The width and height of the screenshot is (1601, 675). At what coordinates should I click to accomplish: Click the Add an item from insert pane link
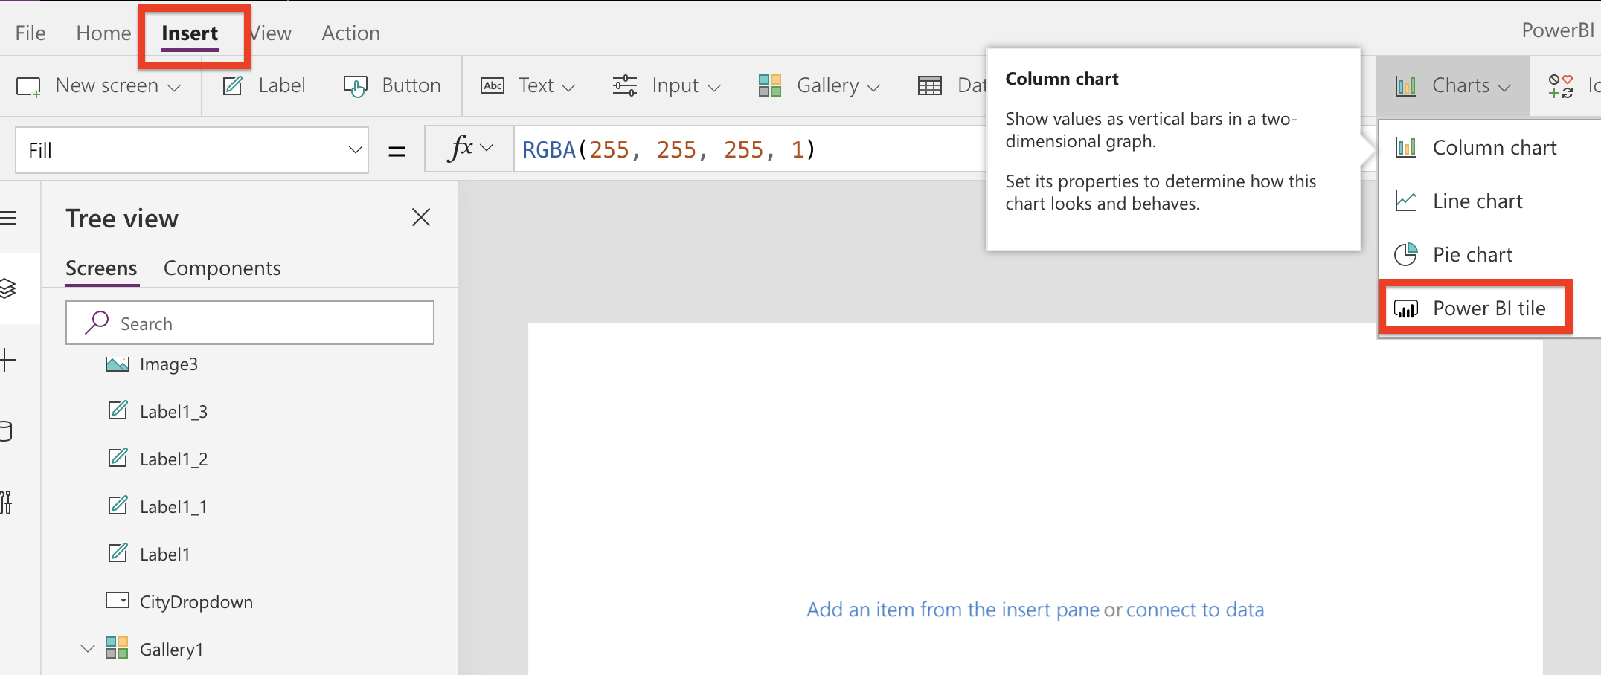pyautogui.click(x=953, y=610)
